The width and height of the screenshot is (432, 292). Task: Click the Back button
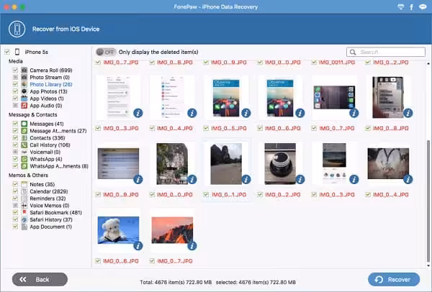[x=40, y=279]
